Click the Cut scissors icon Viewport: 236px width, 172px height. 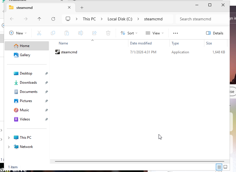pos(39,33)
